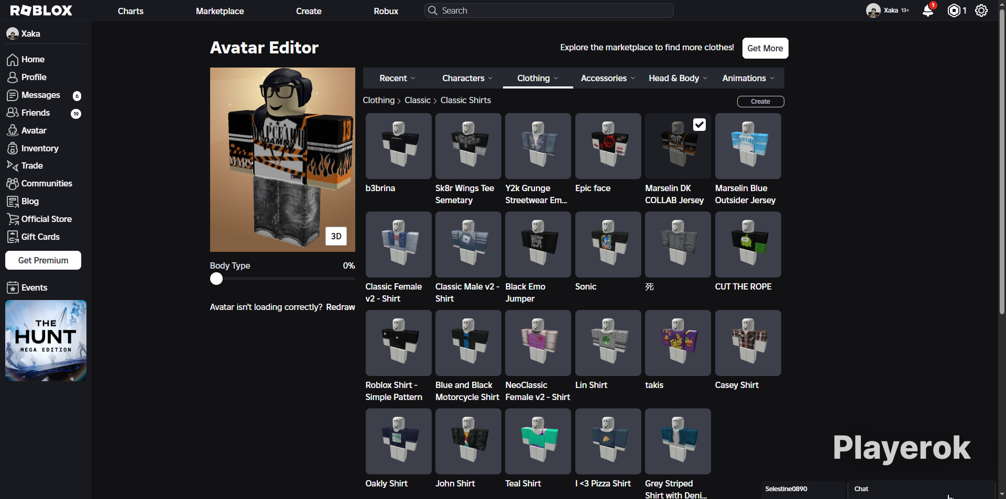Viewport: 1006px width, 499px height.
Task: Open the Selestine0890 chat tab
Action: (x=803, y=489)
